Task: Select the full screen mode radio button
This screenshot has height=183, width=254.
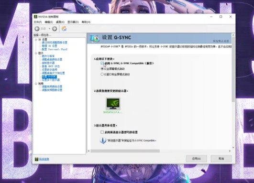Action: click(102, 69)
